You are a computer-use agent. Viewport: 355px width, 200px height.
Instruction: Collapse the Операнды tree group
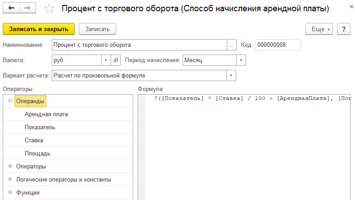[x=10, y=101]
